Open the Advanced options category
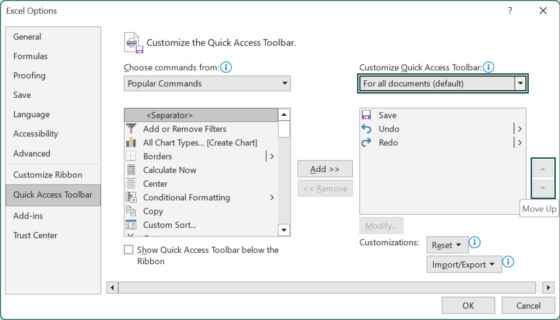The width and height of the screenshot is (560, 320). coord(53,153)
